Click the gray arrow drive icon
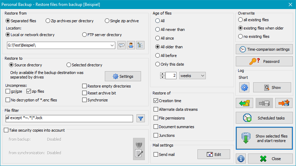The width and height of the screenshot is (296, 166). (x=264, y=103)
